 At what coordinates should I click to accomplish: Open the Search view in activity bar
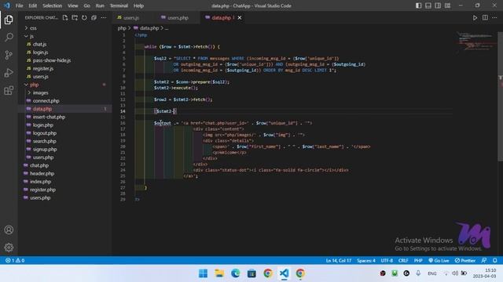(x=9, y=38)
